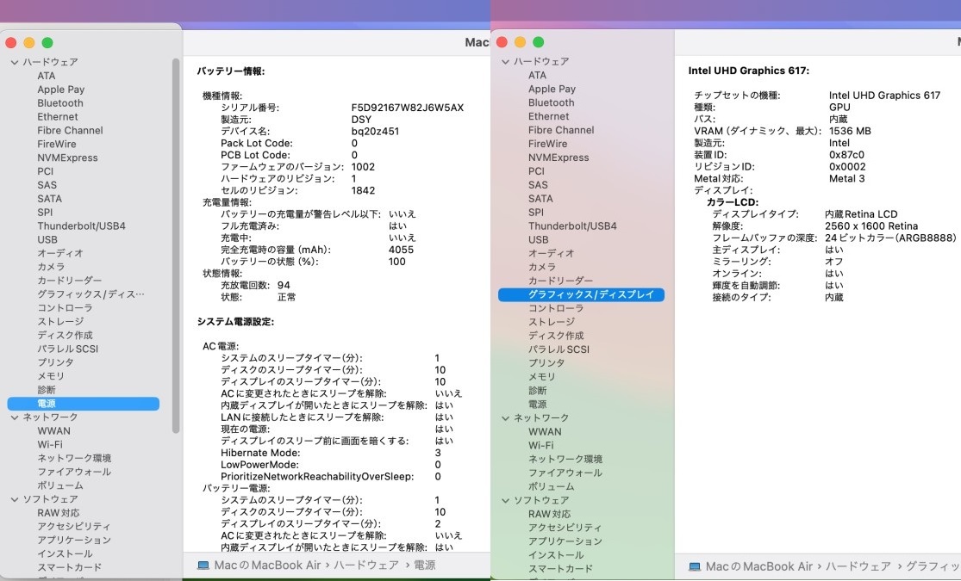
Task: Click 電源 in left window path bar
Action: [x=424, y=566]
